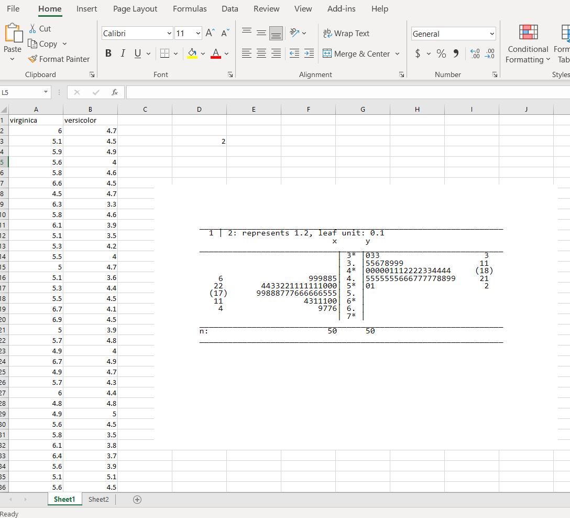Open the font color arrow
The height and width of the screenshot is (518, 570).
point(226,53)
